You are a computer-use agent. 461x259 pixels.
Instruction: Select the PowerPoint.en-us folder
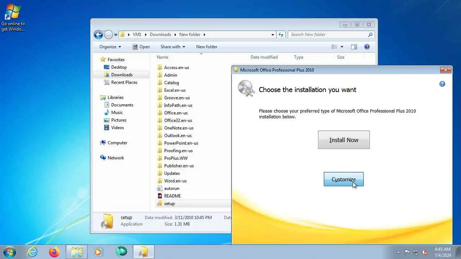pyautogui.click(x=181, y=143)
